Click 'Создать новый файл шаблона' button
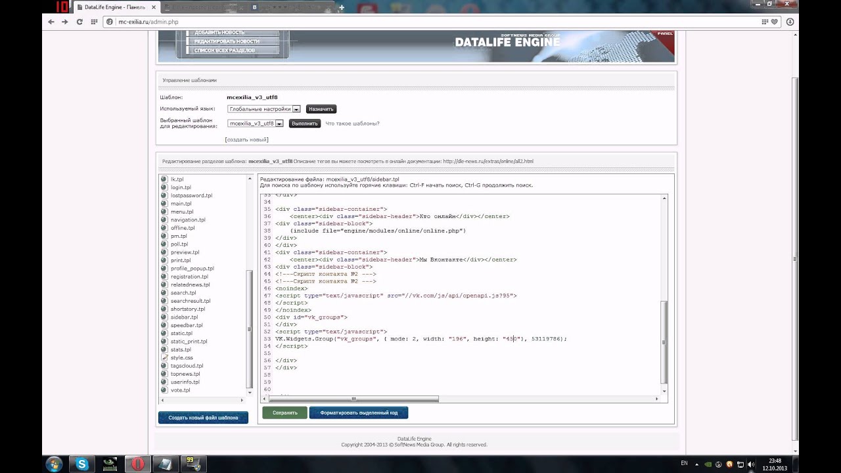Viewport: 841px width, 473px height. click(x=203, y=418)
